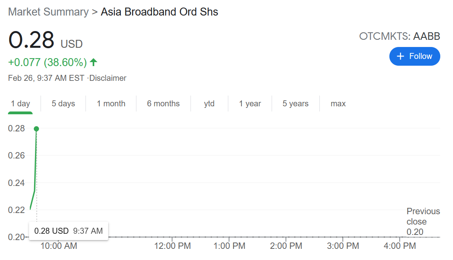Viewport: 453px width, 260px height.
Task: Click the 0.28 USD 9:37 AM tooltip
Action: [68, 231]
